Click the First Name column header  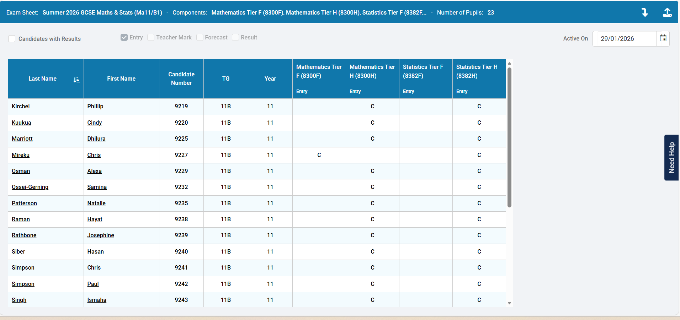click(x=121, y=79)
